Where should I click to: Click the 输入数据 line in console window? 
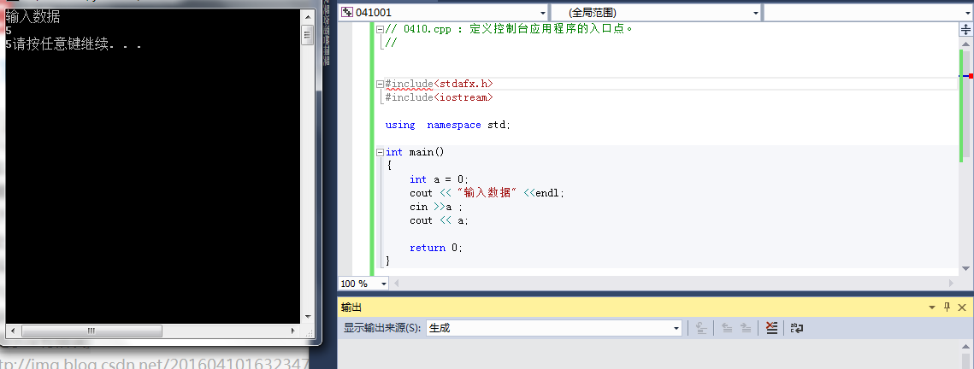tap(32, 17)
